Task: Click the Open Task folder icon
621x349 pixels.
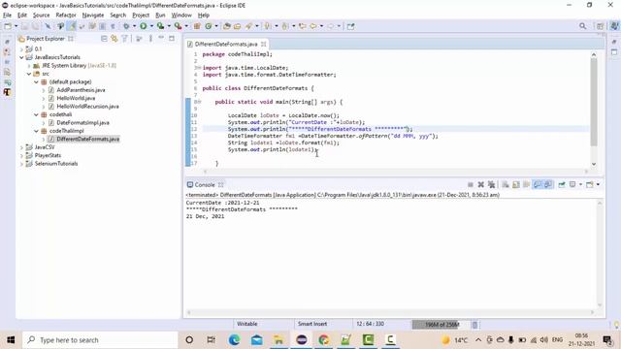Action: [x=237, y=26]
